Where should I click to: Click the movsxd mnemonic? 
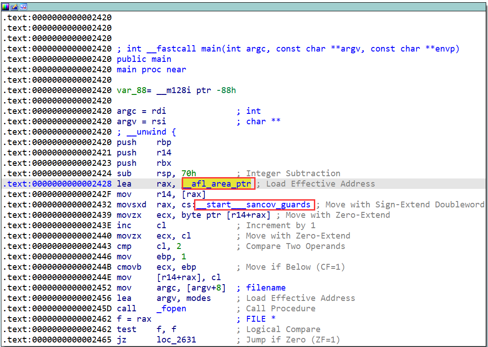click(132, 205)
